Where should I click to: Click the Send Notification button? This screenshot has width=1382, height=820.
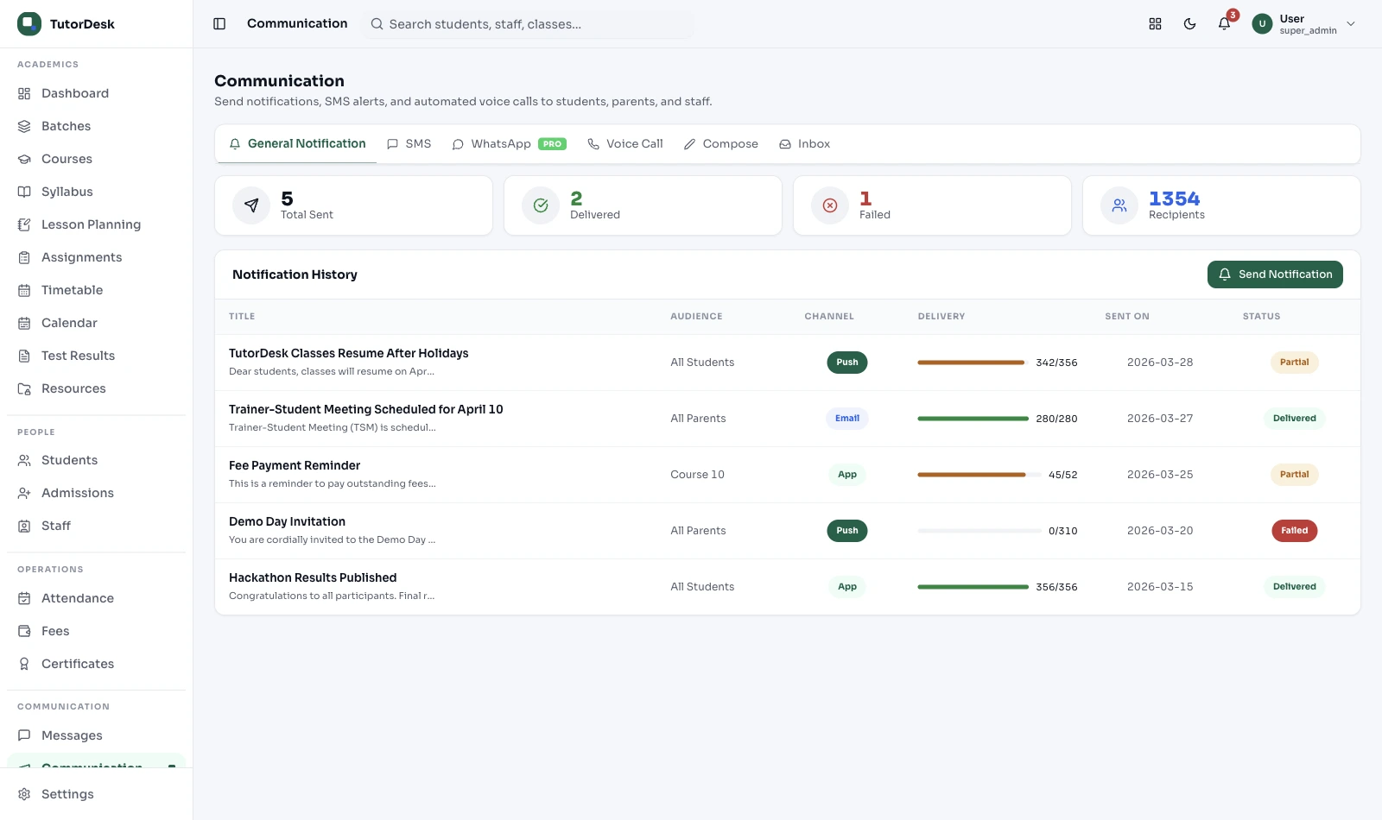pyautogui.click(x=1275, y=274)
